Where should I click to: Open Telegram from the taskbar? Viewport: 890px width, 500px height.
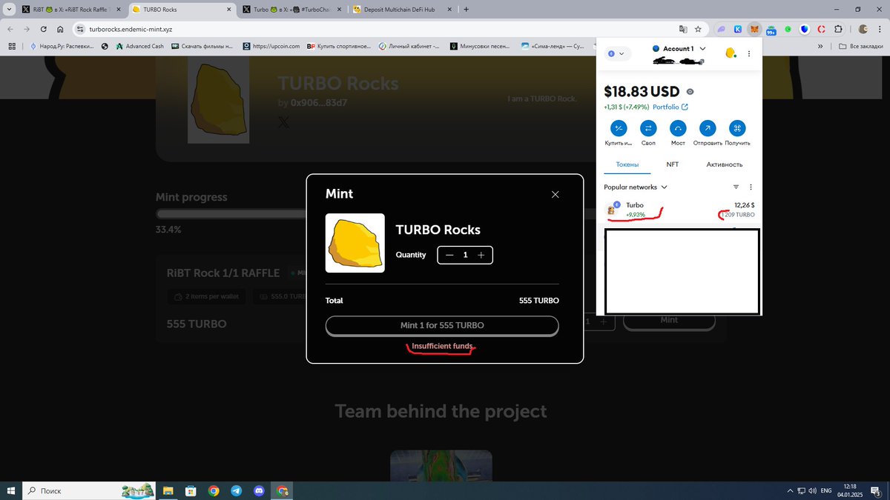tap(236, 490)
